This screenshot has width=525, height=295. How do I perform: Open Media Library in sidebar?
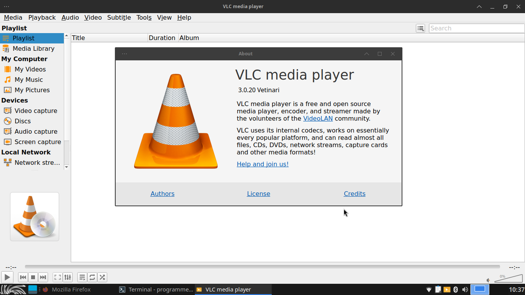pyautogui.click(x=32, y=48)
